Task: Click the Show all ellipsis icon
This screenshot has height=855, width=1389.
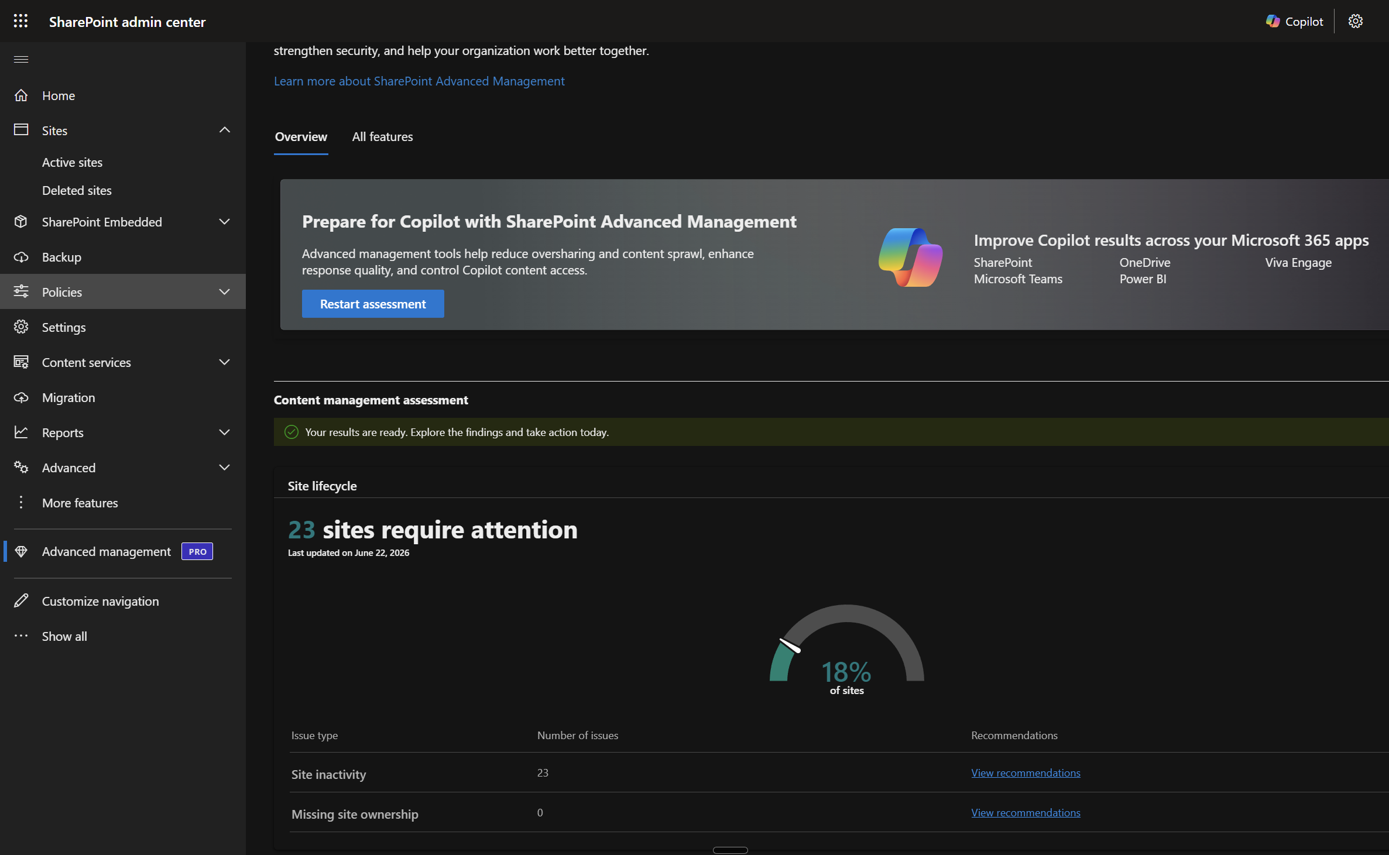Action: pos(21,636)
